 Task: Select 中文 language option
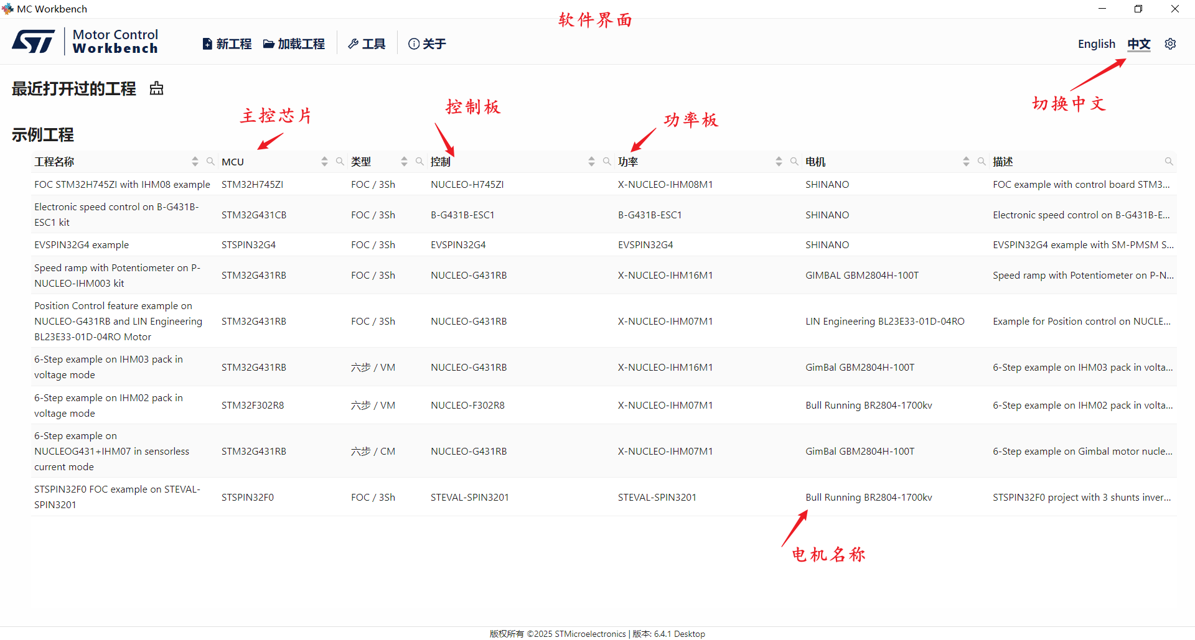[1139, 44]
